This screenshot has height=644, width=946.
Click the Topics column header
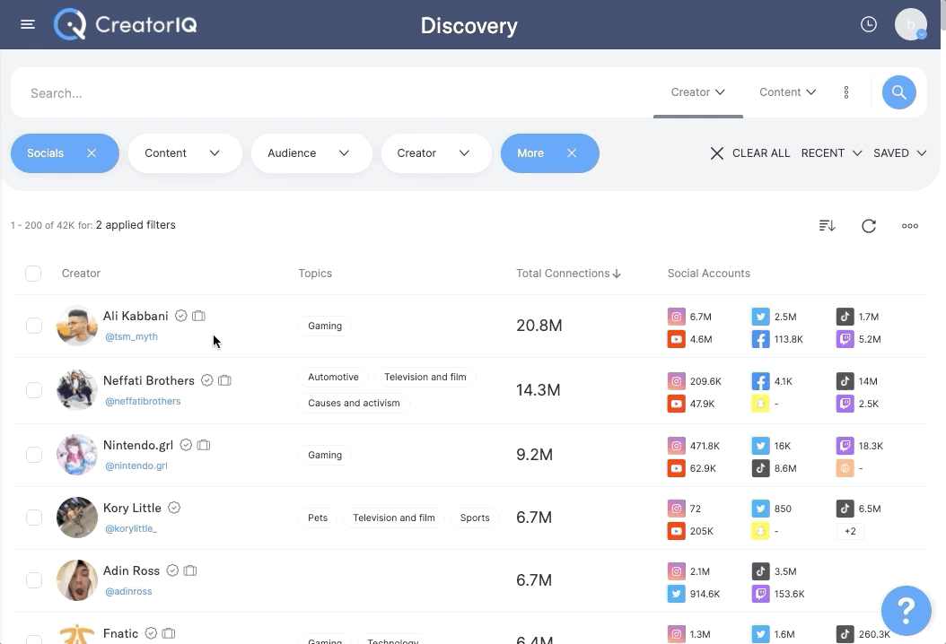click(315, 274)
